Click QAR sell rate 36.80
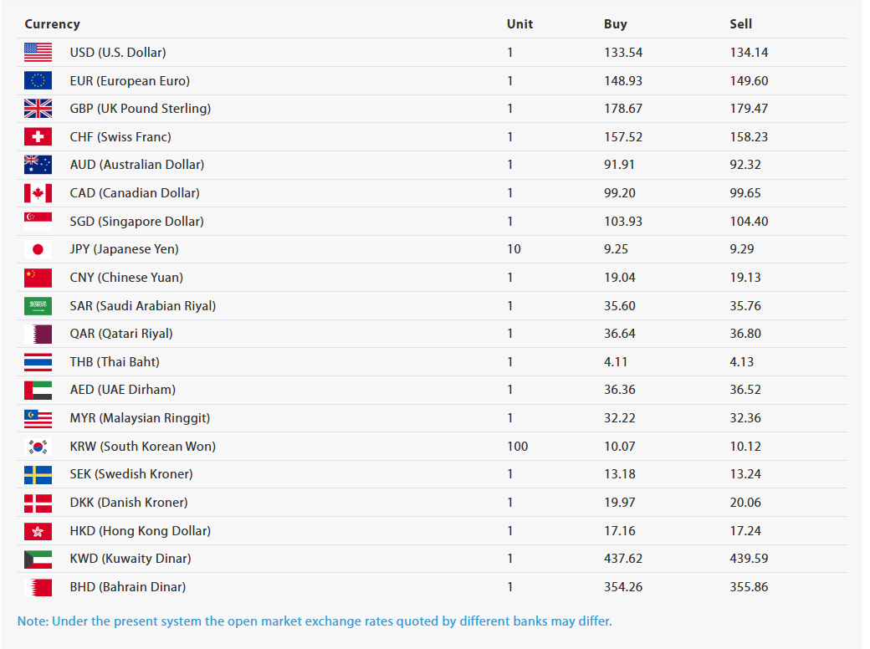This screenshot has height=649, width=870. (745, 334)
